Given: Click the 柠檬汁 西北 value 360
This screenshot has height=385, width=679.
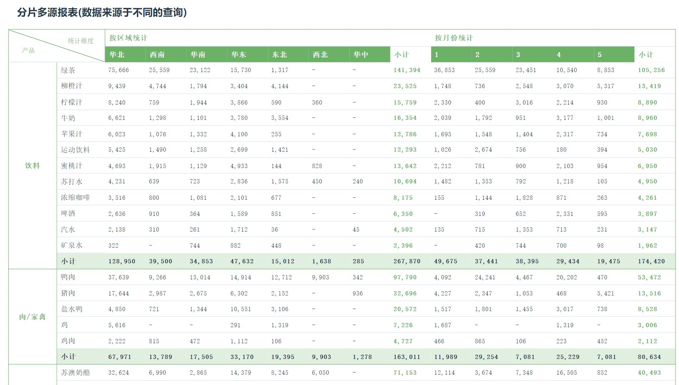Looking at the screenshot, I should pyautogui.click(x=317, y=103).
